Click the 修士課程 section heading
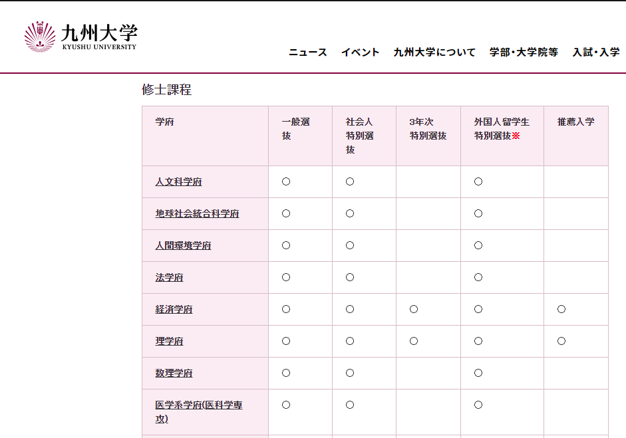The height and width of the screenshot is (438, 626). pos(166,90)
